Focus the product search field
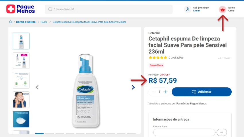The height and width of the screenshot is (137, 244). [x=109, y=9]
